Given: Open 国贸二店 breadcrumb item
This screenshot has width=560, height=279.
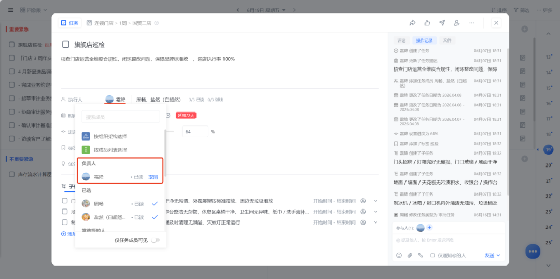Looking at the screenshot, I should [x=142, y=23].
